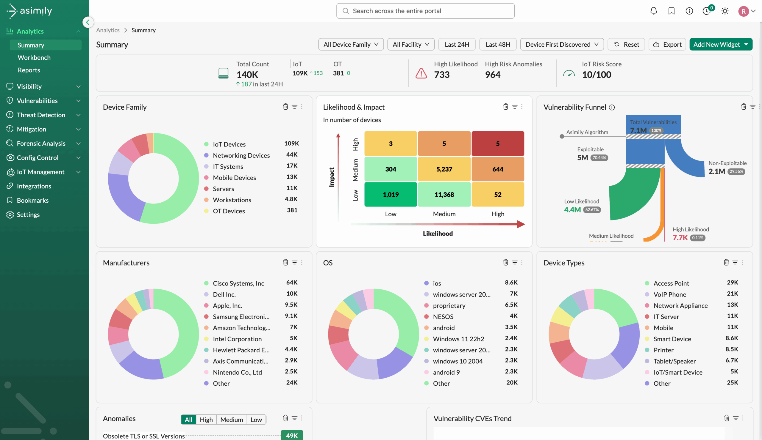The width and height of the screenshot is (762, 440).
Task: Collapse the sidebar with arrow button
Action: [x=88, y=22]
